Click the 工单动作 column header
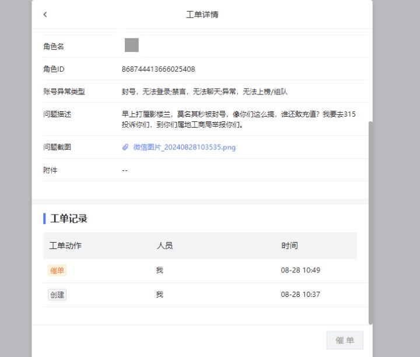 [65, 246]
